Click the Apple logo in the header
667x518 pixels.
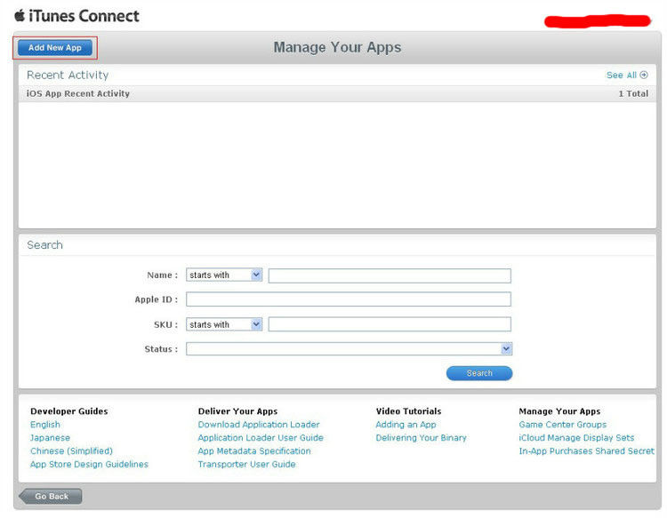[x=20, y=16]
